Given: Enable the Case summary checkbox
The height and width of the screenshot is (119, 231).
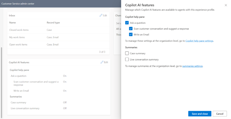Looking at the screenshot, I should [127, 53].
